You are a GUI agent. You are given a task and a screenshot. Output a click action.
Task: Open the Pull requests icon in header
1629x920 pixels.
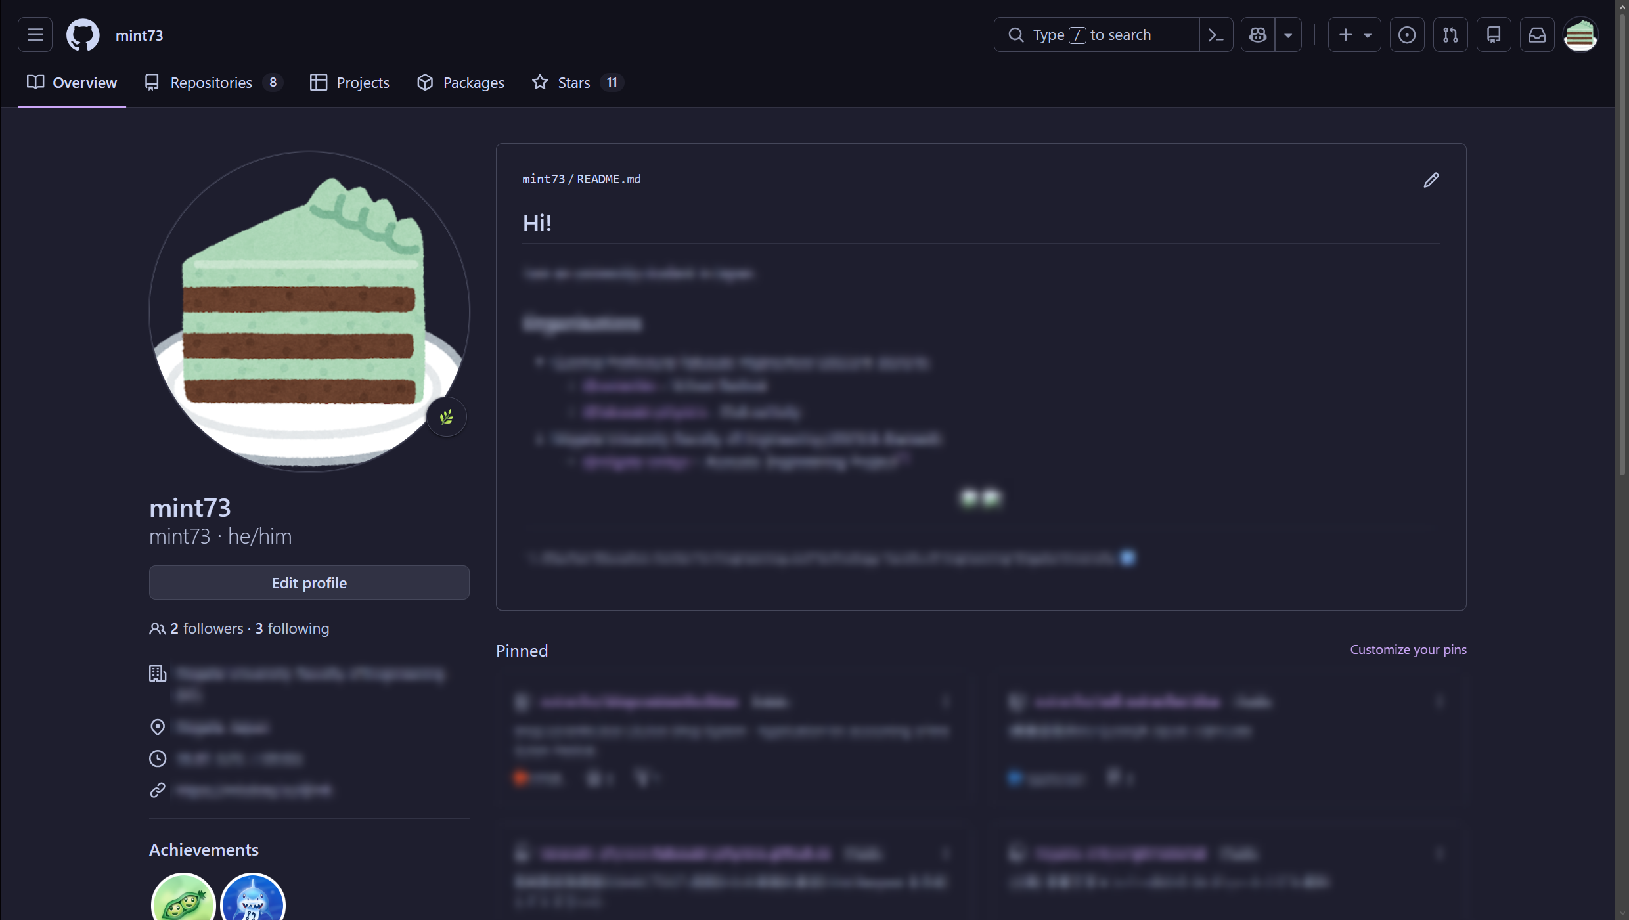[x=1450, y=35]
